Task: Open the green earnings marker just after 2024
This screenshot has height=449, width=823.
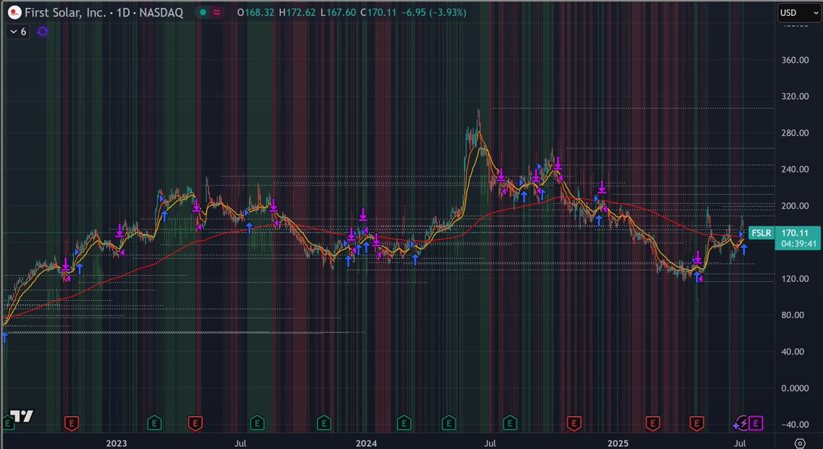Action: (404, 424)
